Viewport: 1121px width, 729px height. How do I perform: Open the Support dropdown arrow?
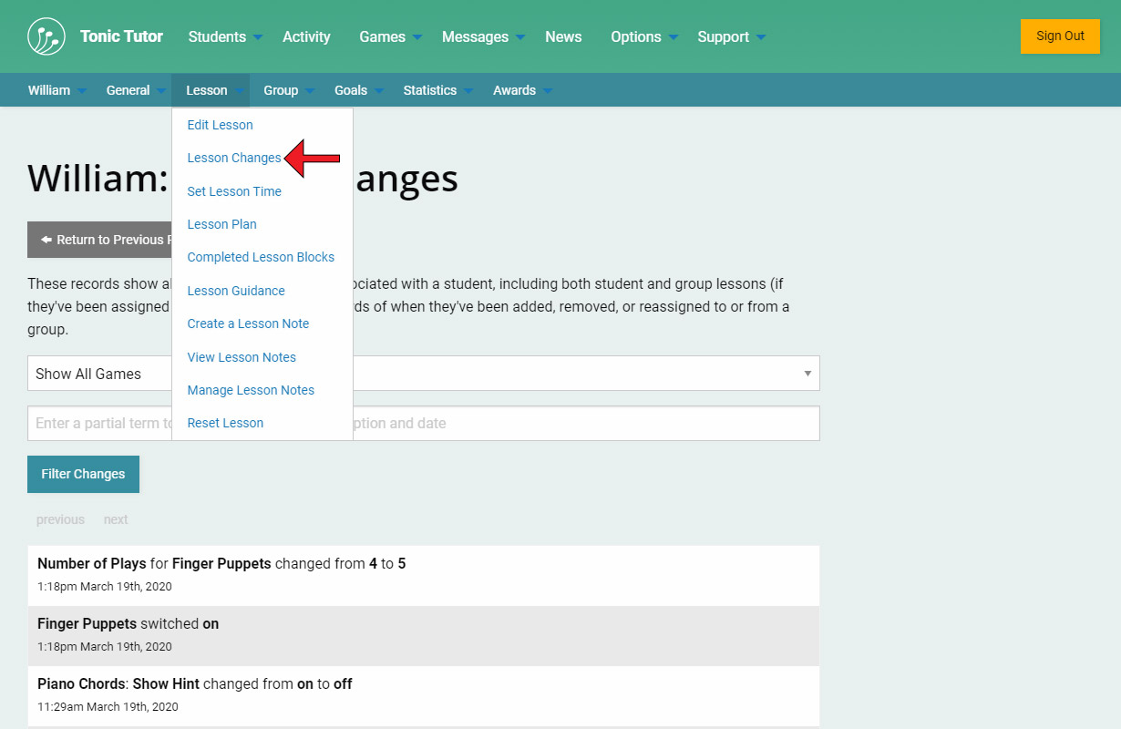click(760, 37)
